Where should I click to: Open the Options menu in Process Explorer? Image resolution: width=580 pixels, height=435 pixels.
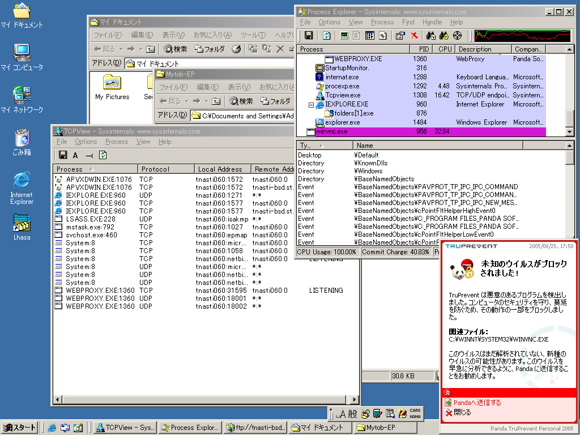329,22
